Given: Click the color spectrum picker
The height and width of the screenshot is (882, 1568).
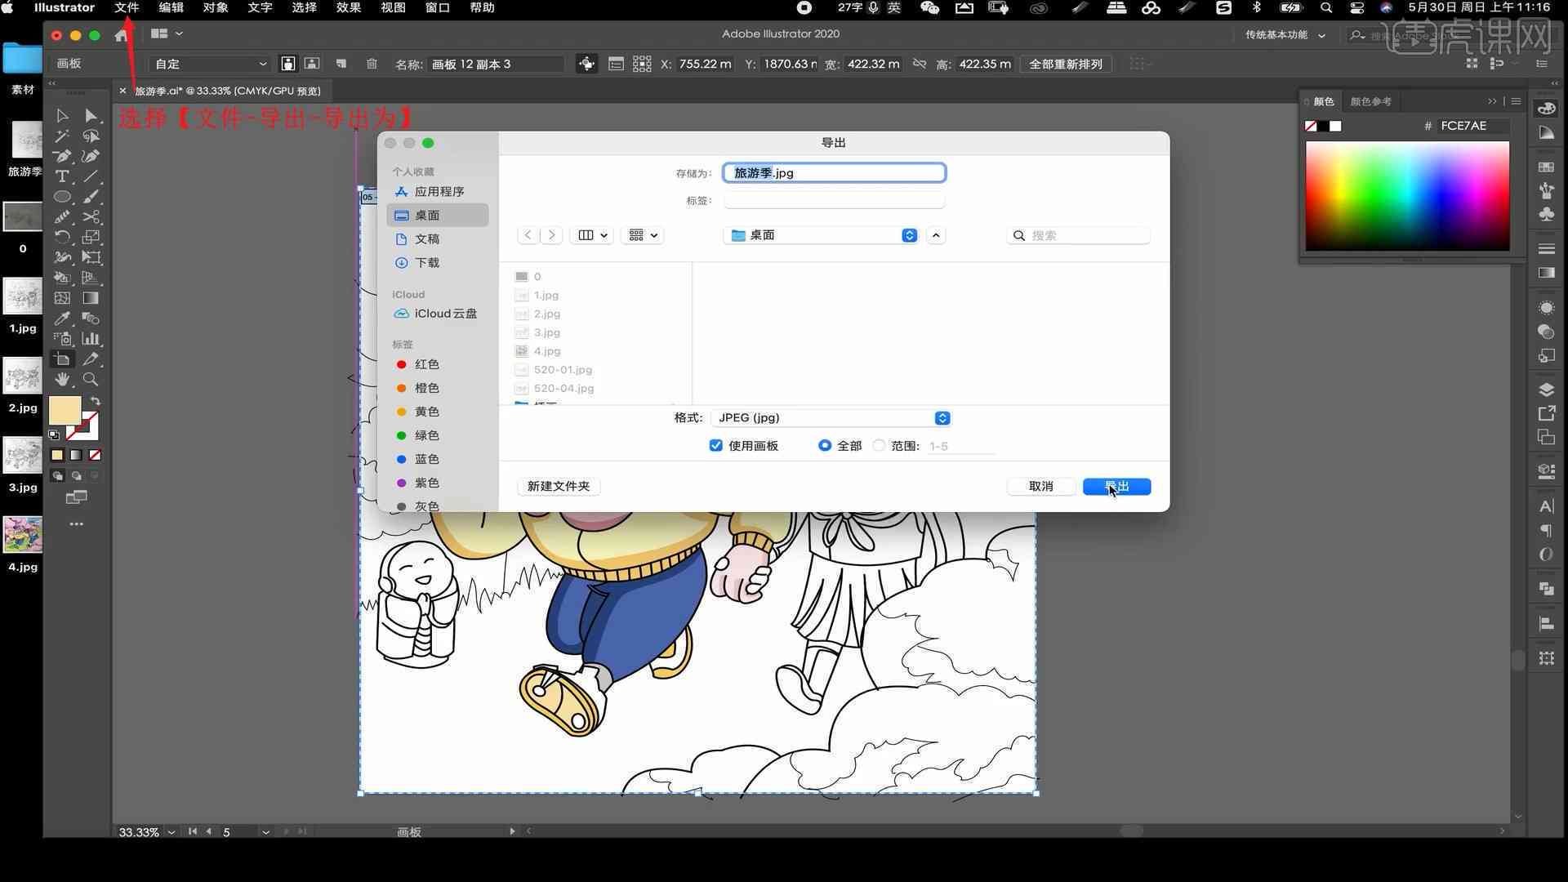Looking at the screenshot, I should pyautogui.click(x=1407, y=196).
